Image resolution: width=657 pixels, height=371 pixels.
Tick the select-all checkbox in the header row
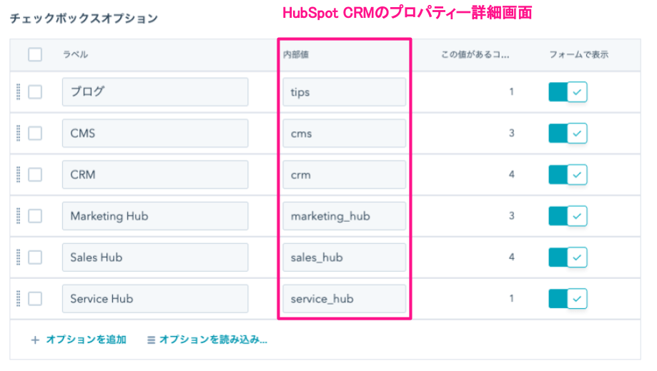point(35,54)
